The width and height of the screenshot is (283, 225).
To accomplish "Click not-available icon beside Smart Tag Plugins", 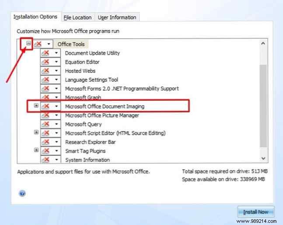I will pos(45,151).
